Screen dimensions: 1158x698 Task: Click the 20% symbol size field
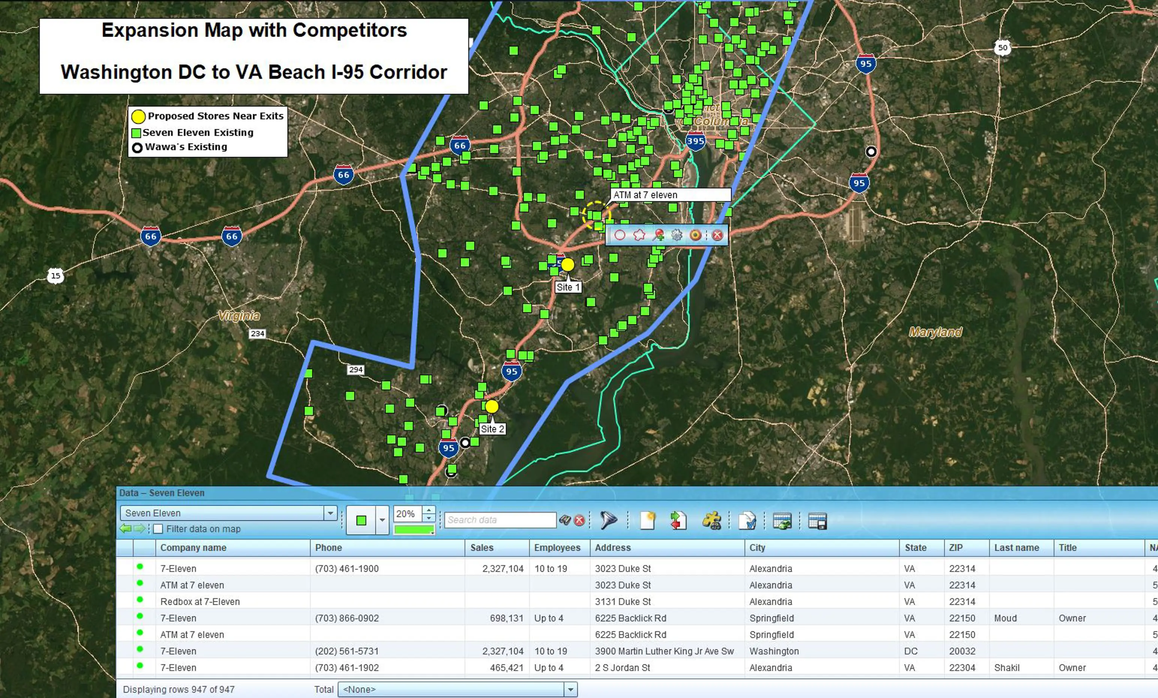click(x=408, y=514)
